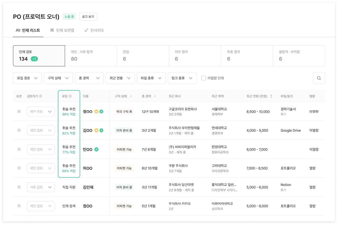Click the green N badge beside 민OO

click(96, 149)
